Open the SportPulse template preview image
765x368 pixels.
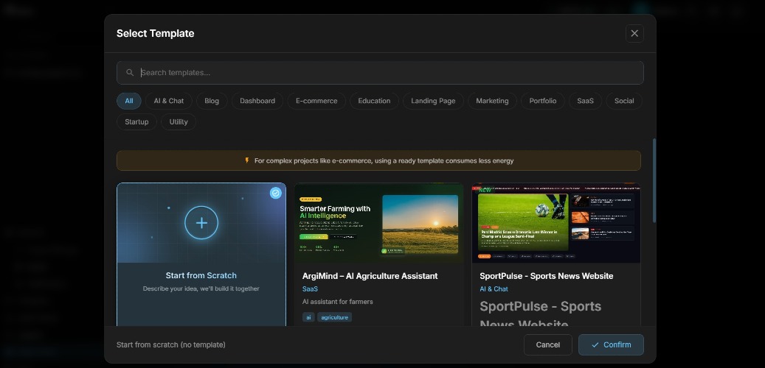(x=556, y=223)
